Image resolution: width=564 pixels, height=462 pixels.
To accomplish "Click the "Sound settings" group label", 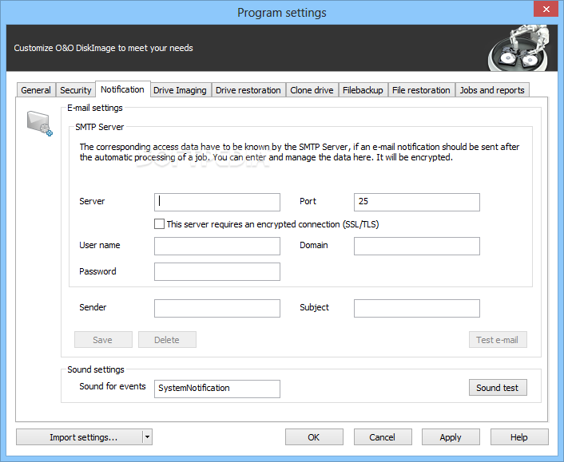I will tap(96, 369).
